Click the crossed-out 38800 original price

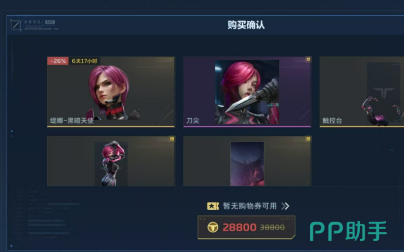pyautogui.click(x=272, y=227)
